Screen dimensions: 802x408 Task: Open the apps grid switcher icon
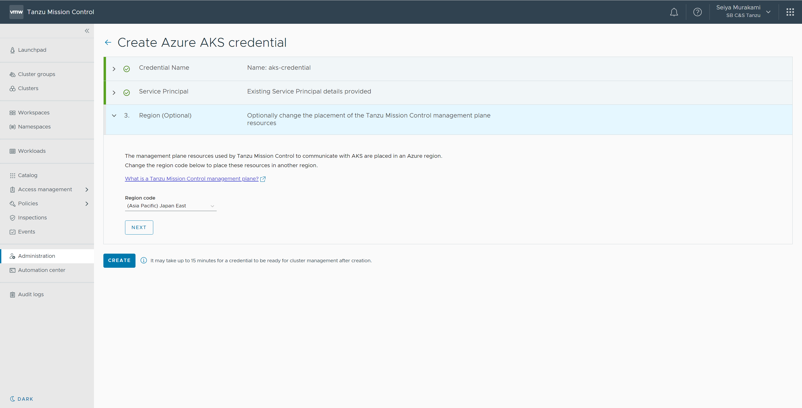790,12
